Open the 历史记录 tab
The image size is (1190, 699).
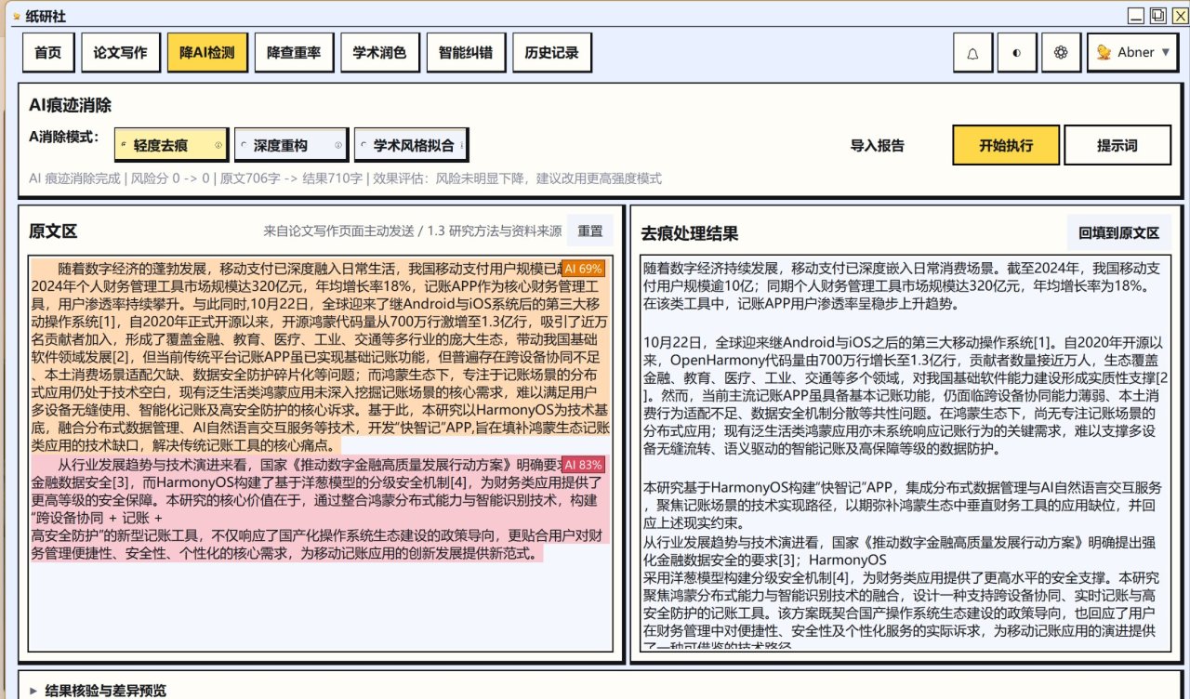[551, 53]
